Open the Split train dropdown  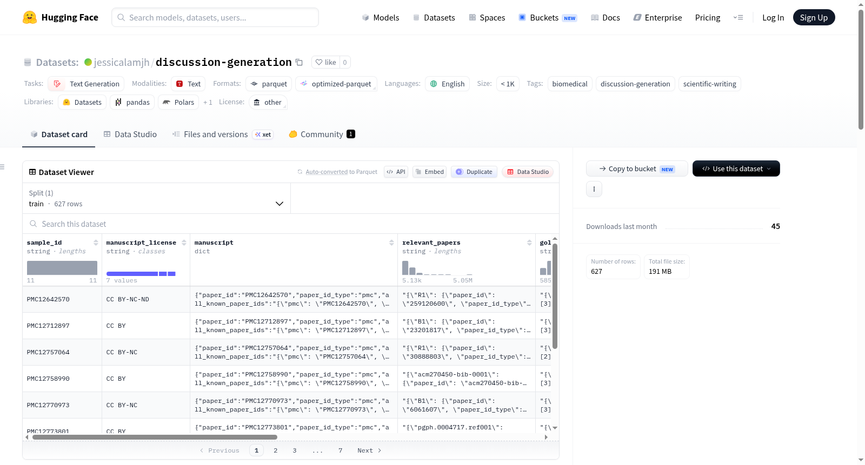pos(156,198)
